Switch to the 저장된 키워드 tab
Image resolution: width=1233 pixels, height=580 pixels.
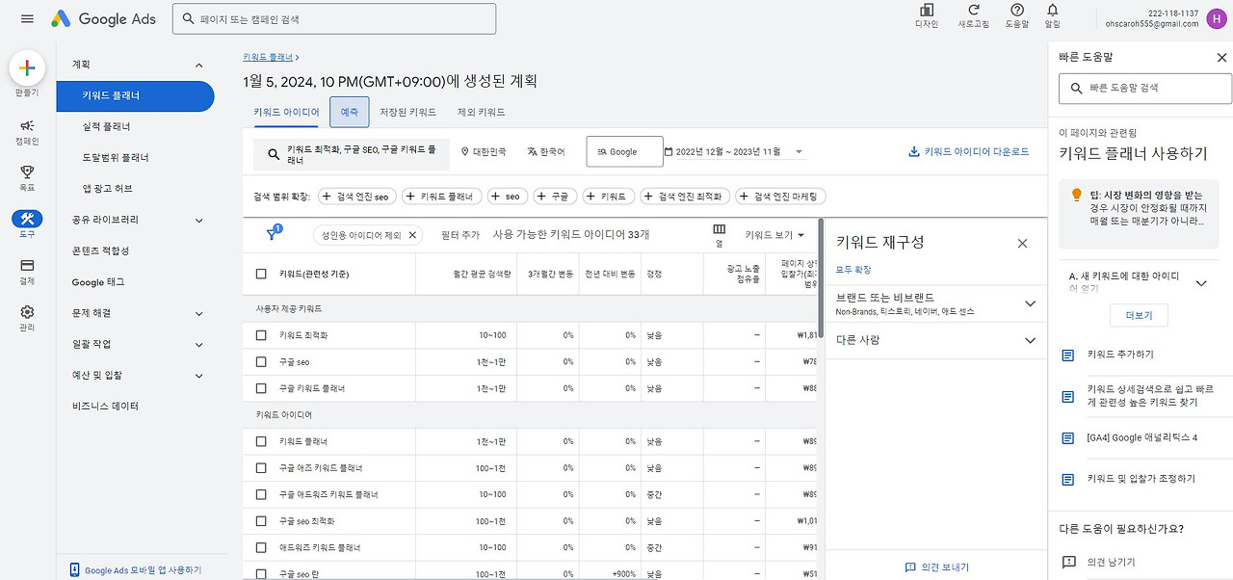coord(408,112)
